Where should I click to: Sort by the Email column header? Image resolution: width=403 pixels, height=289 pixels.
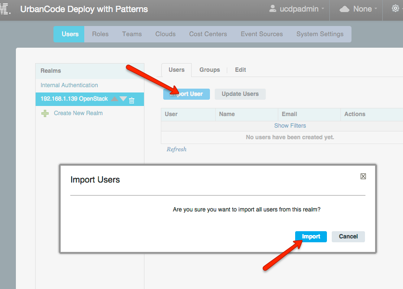pyautogui.click(x=310, y=114)
